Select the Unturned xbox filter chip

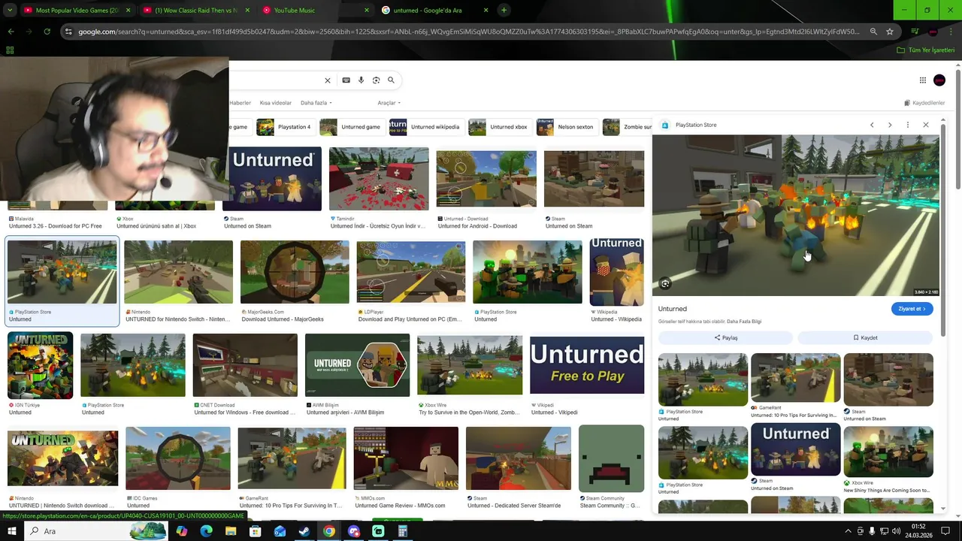coord(499,127)
